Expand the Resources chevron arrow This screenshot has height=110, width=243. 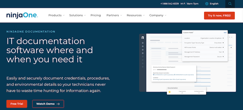tap(144, 15)
